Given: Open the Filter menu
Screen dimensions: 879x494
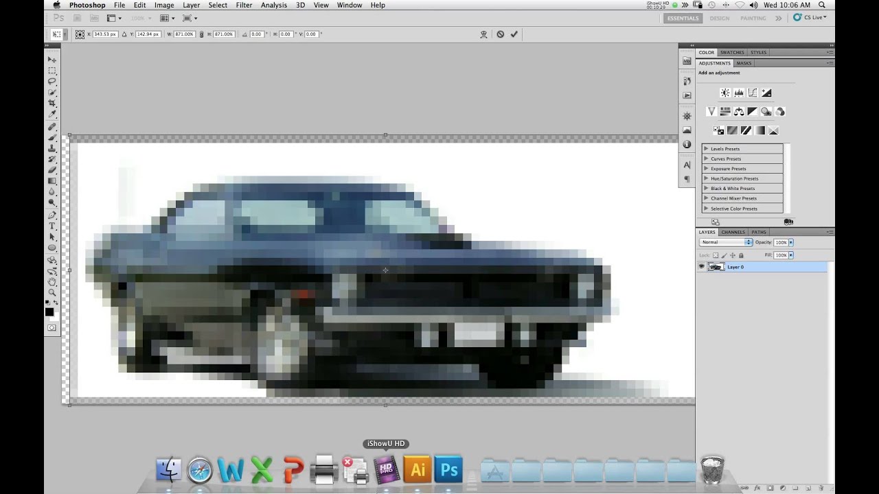Looking at the screenshot, I should coord(244,5).
